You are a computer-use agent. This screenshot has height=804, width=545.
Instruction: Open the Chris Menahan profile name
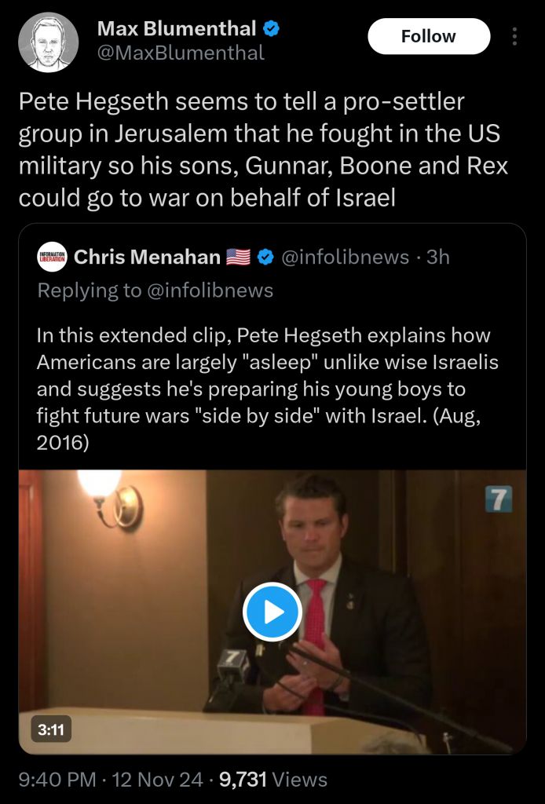pos(147,257)
